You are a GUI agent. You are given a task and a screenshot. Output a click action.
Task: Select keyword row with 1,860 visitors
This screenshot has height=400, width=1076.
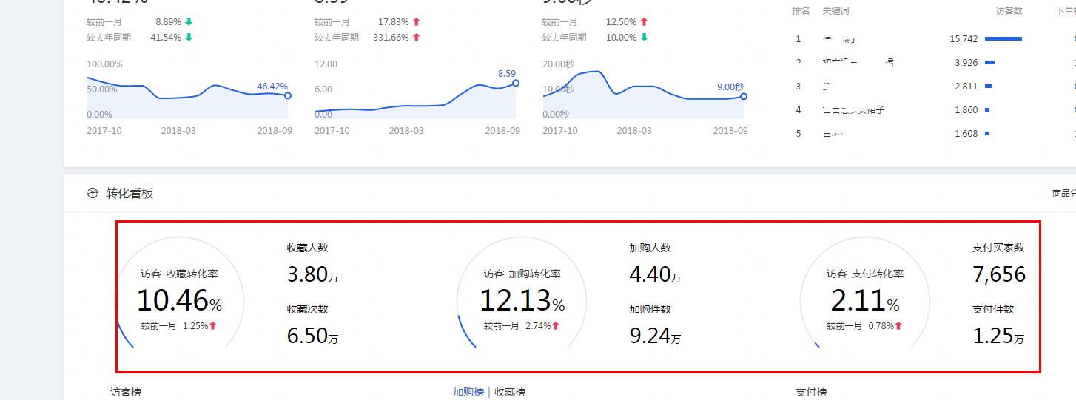click(x=934, y=109)
